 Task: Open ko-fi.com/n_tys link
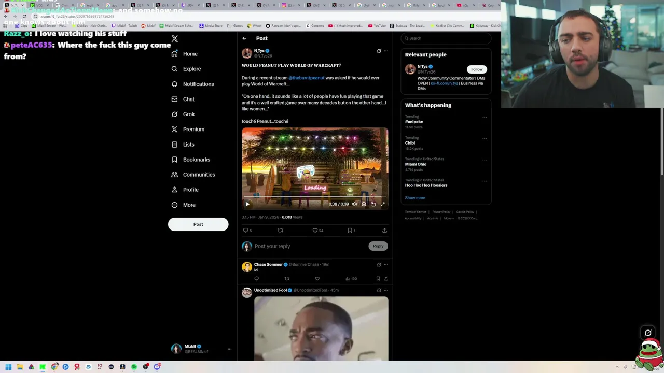coord(444,83)
